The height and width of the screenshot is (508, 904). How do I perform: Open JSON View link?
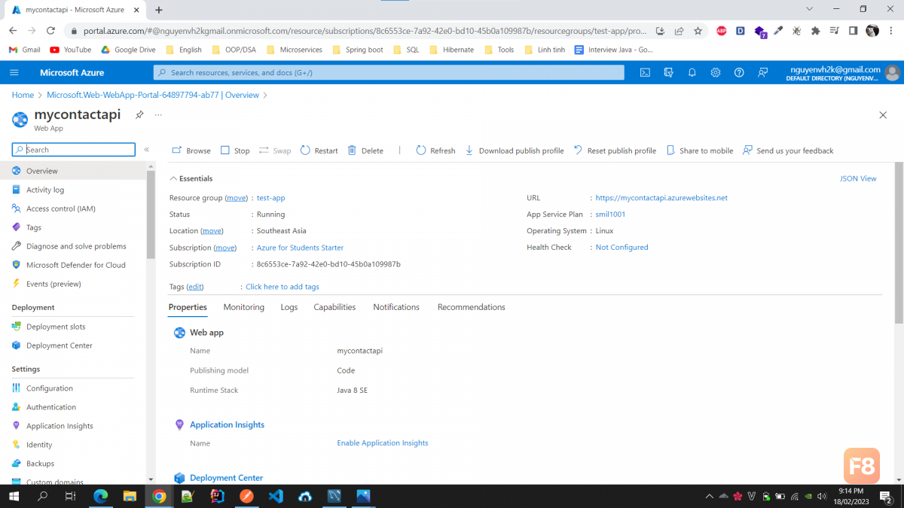(x=858, y=178)
